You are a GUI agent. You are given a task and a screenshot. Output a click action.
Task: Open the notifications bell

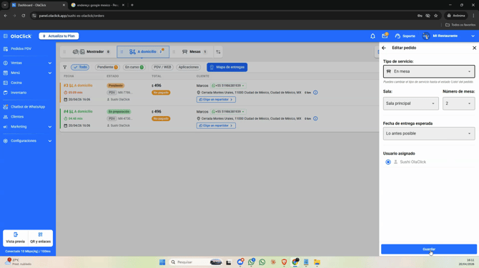coord(372,36)
